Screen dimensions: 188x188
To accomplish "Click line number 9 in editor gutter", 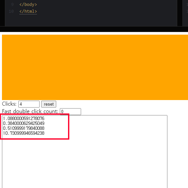I will (x=12, y=5).
